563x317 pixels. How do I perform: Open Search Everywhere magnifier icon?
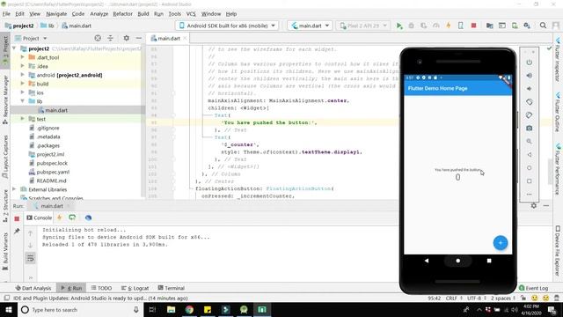(543, 26)
